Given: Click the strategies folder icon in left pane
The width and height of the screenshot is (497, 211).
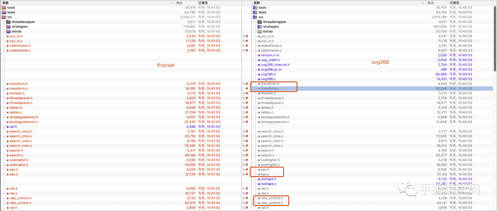Looking at the screenshot, I should 8,27.
